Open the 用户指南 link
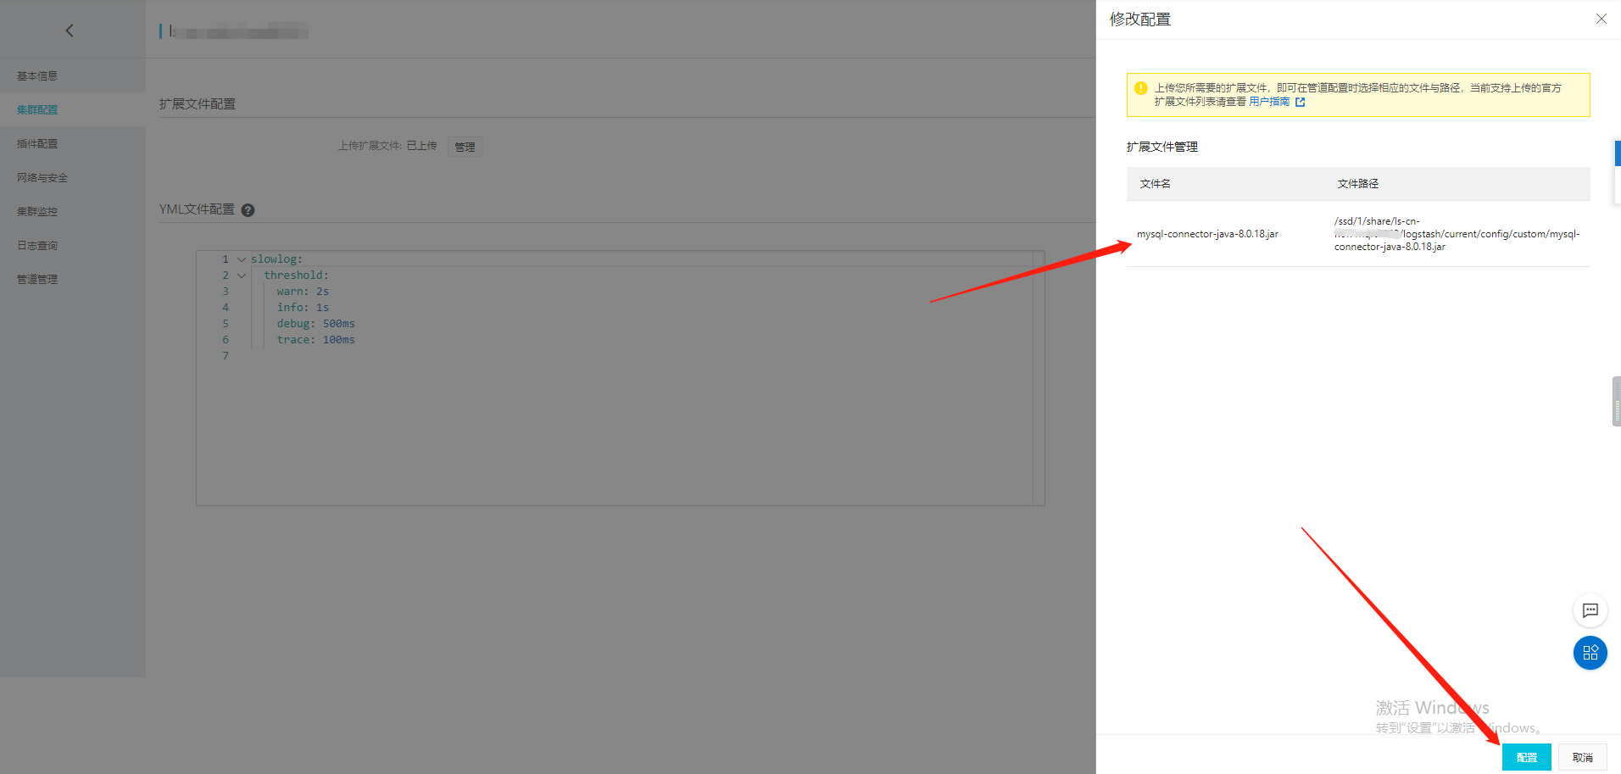The width and height of the screenshot is (1621, 774). [x=1269, y=102]
